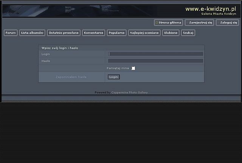Screen dimensions: 242x163
Task: View Najlepiej oceniane photos
Action: tap(144, 33)
